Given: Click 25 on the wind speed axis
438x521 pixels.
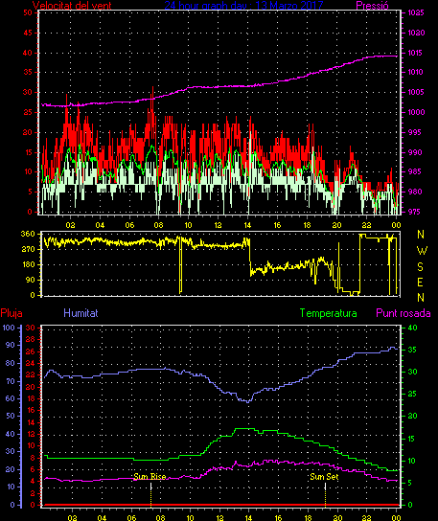Looking at the screenshot, I should [28, 112].
